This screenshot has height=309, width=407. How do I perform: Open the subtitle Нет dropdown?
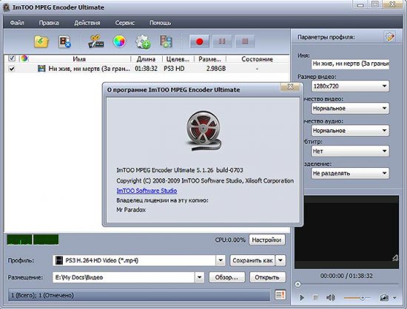[x=350, y=151]
